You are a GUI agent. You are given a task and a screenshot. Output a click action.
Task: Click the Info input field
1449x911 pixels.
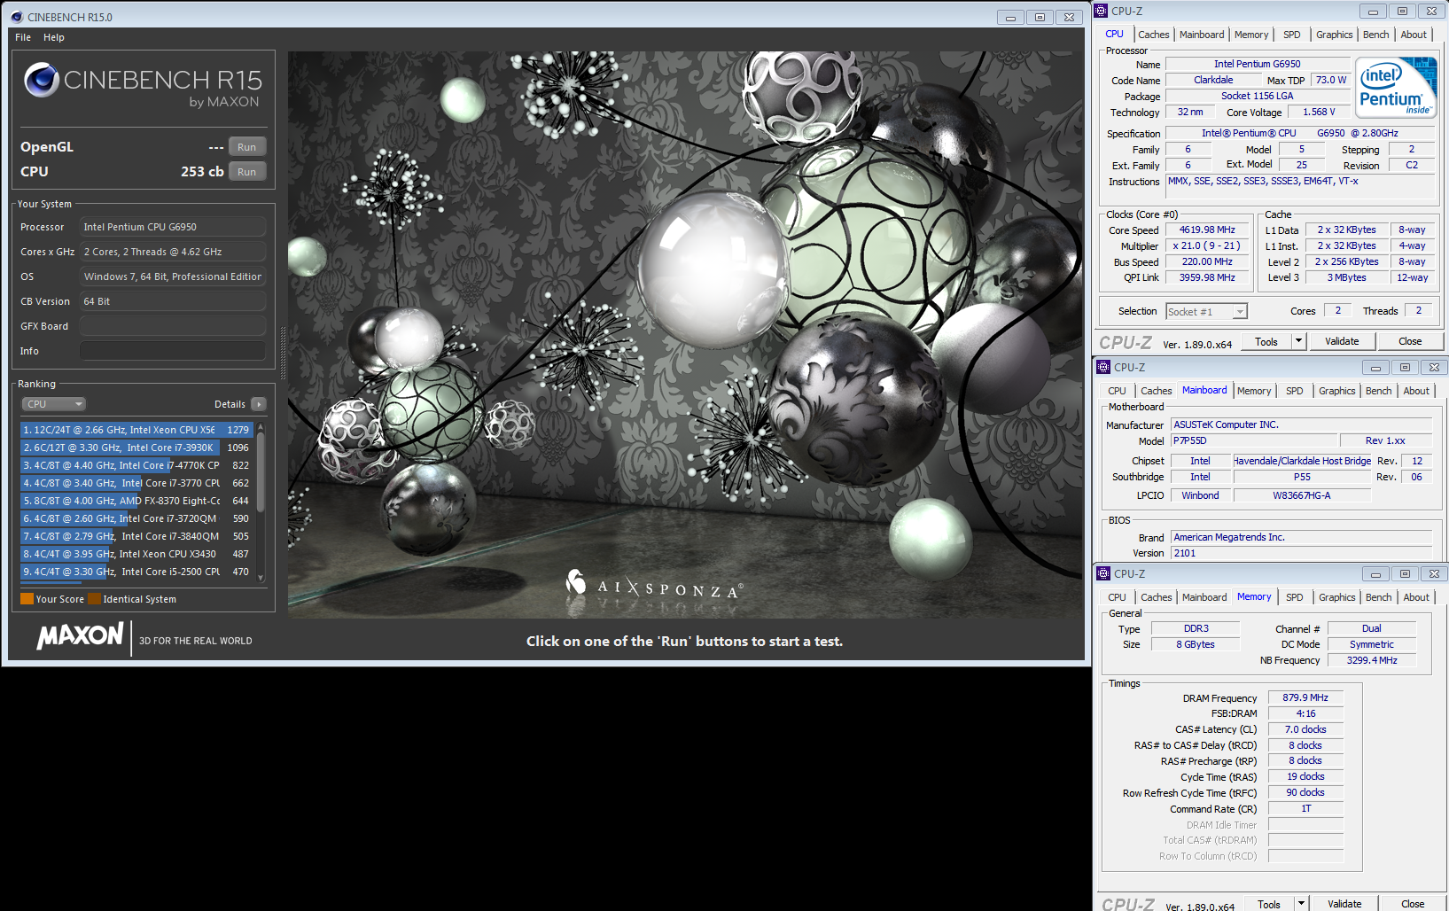(x=173, y=351)
